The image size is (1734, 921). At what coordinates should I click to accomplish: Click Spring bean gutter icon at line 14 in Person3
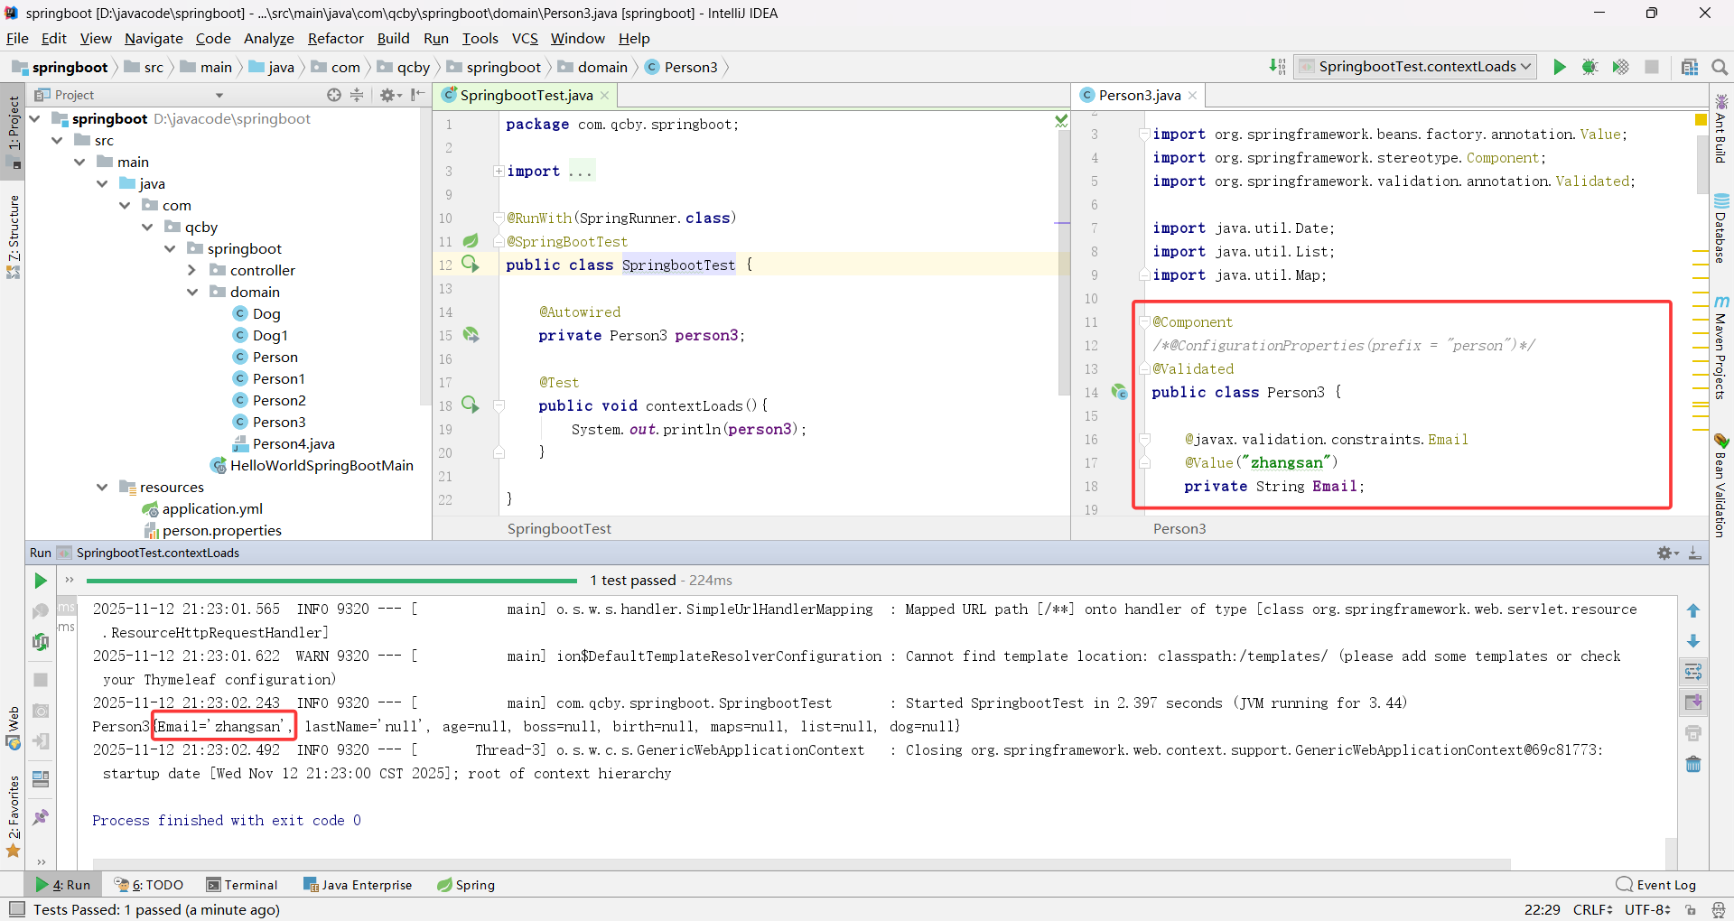click(x=1120, y=392)
